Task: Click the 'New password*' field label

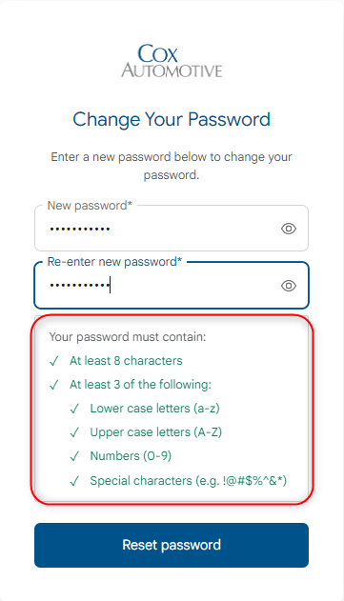Action: (x=90, y=206)
